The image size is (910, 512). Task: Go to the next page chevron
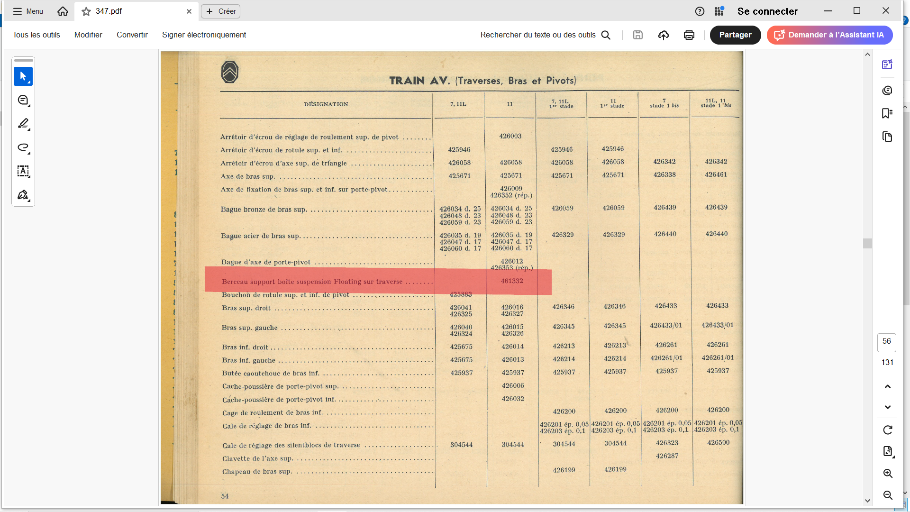click(887, 407)
